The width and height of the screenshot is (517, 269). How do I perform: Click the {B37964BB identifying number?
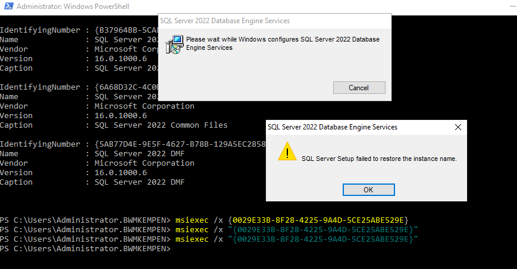point(126,30)
